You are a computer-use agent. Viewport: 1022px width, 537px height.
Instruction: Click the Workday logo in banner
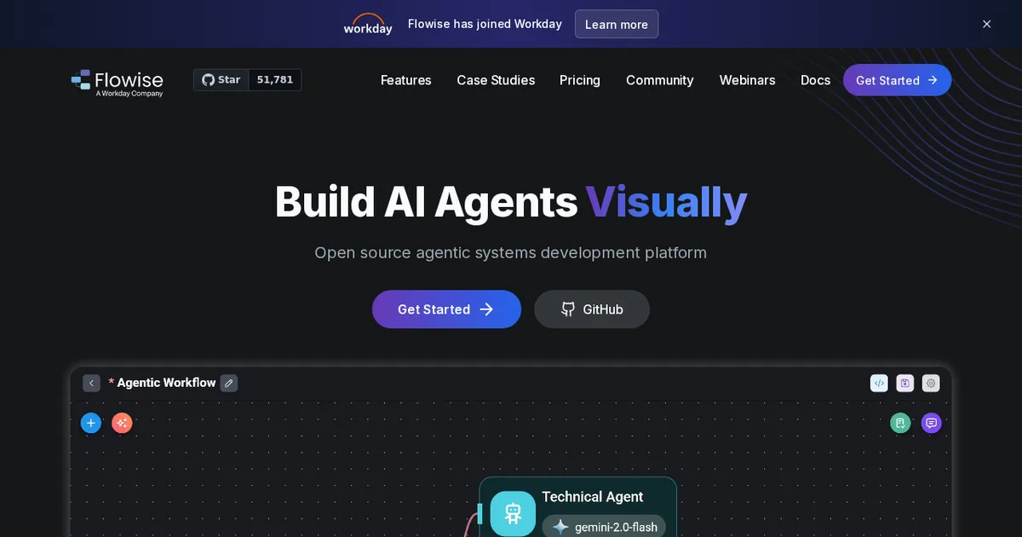point(368,24)
